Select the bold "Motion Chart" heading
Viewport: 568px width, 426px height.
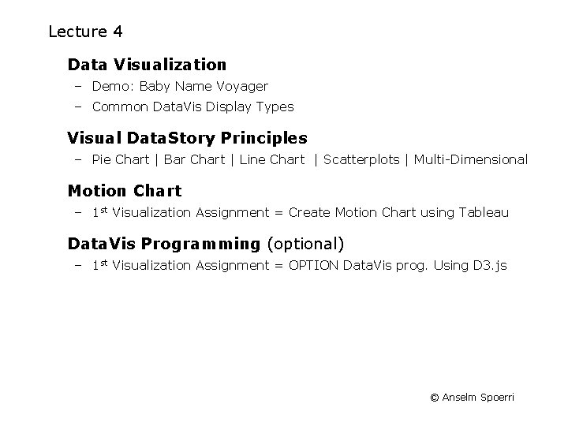coord(125,191)
